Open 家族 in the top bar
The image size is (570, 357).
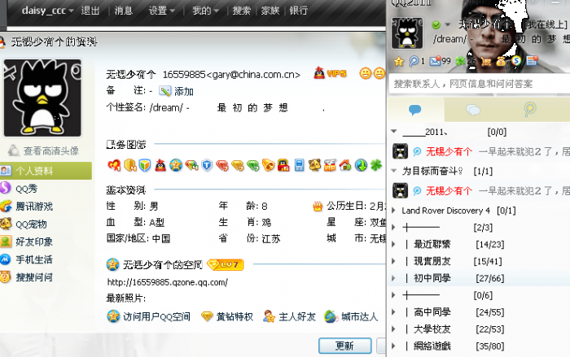pos(270,11)
